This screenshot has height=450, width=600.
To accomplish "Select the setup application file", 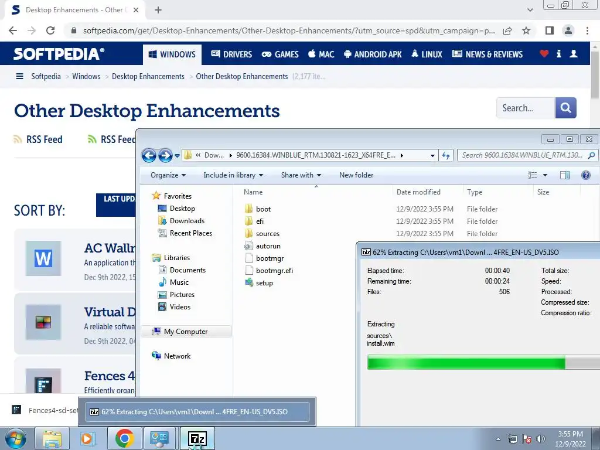I will pos(259,283).
